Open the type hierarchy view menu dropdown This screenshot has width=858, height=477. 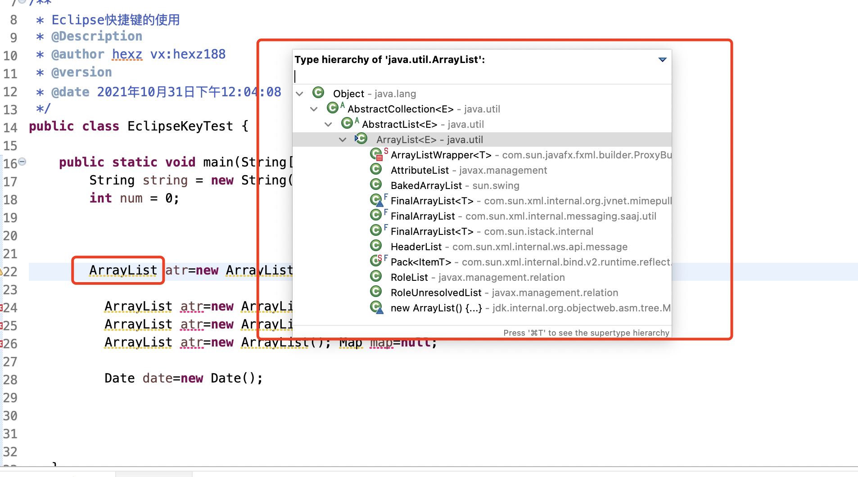(x=662, y=59)
